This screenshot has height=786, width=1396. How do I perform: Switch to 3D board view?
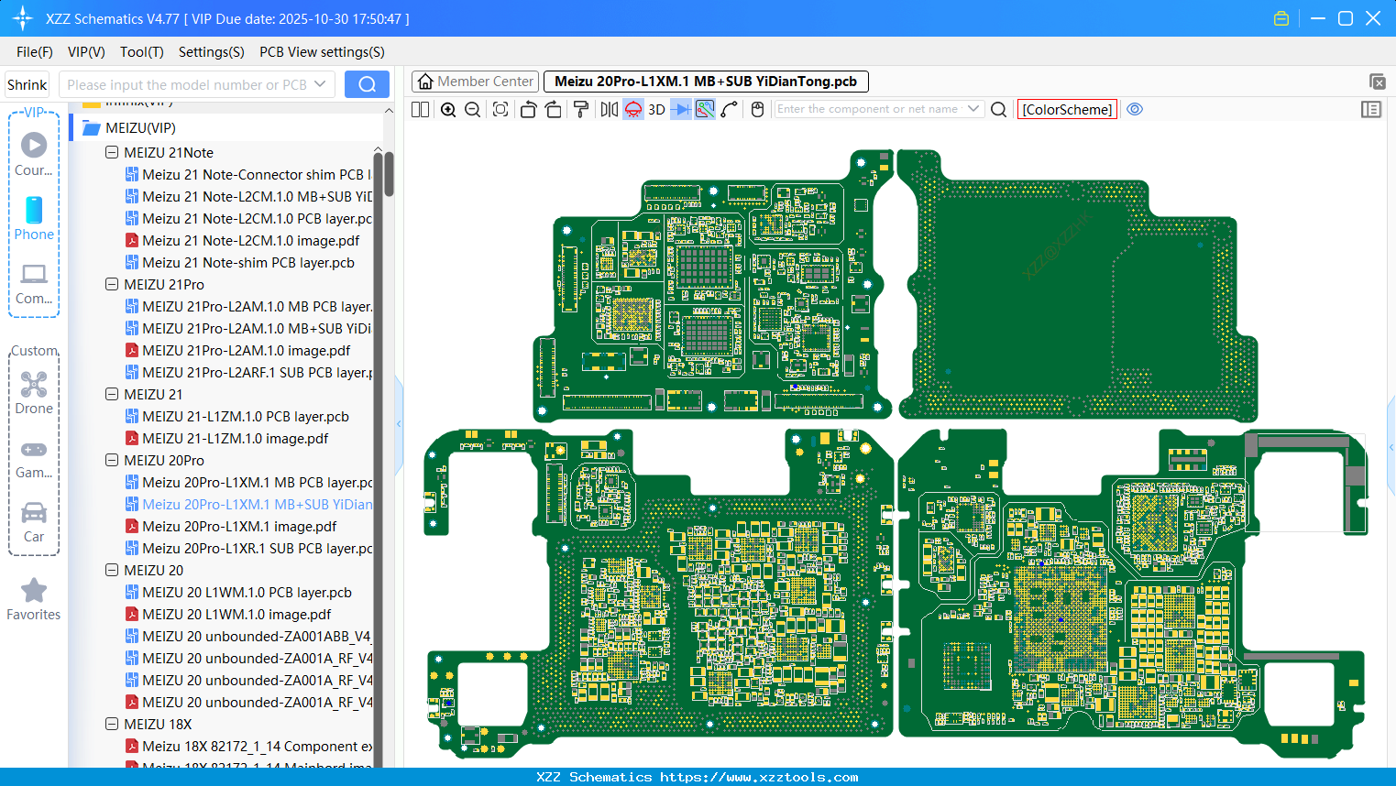tap(656, 110)
